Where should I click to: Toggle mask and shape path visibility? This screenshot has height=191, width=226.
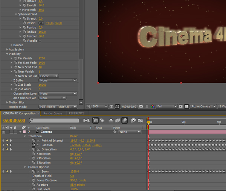117,106
